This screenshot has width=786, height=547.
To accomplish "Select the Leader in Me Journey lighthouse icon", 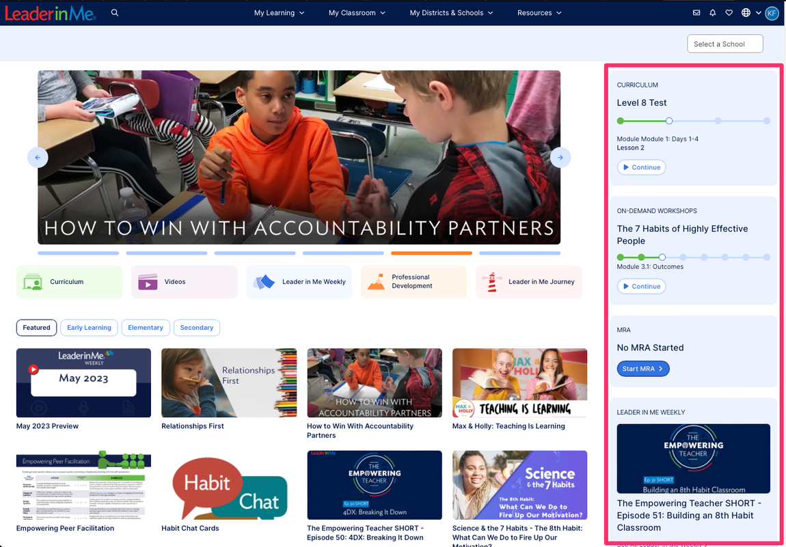I will 490,281.
